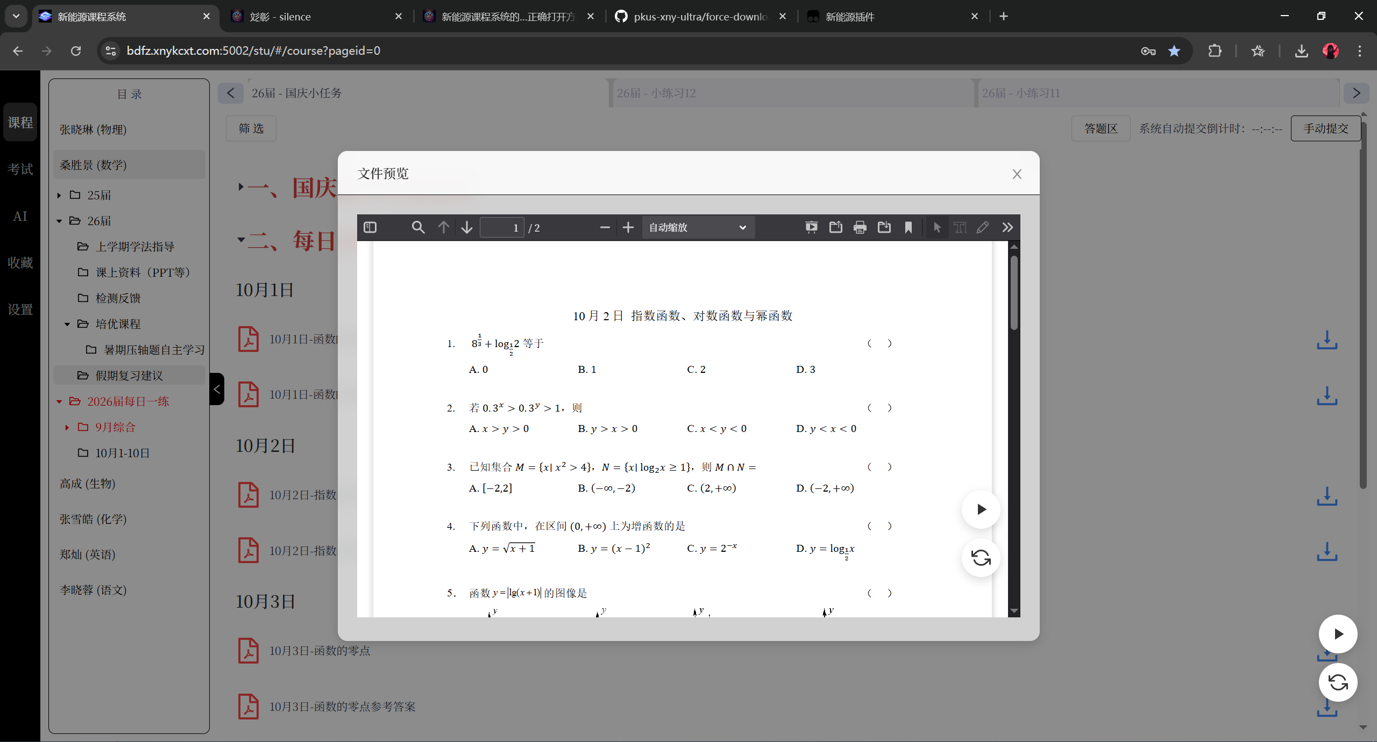The width and height of the screenshot is (1377, 742).
Task: Expand the 9月综合 folder
Action: pyautogui.click(x=67, y=427)
